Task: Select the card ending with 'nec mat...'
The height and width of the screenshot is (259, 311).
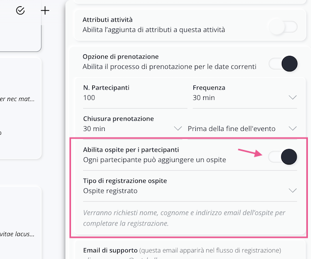Action: coord(21,98)
